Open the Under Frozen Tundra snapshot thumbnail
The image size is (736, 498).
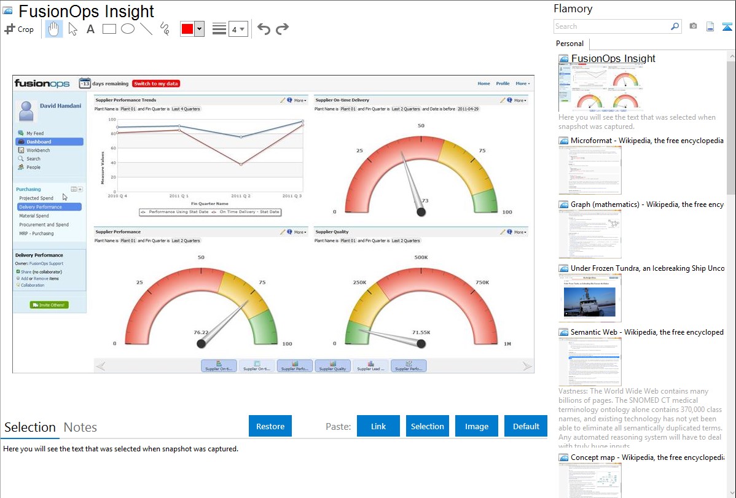(x=590, y=298)
